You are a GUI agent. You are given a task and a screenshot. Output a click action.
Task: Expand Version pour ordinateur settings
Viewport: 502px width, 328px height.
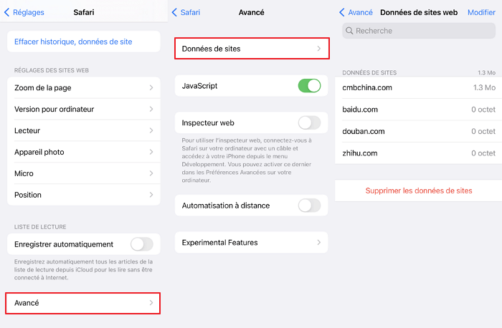84,109
